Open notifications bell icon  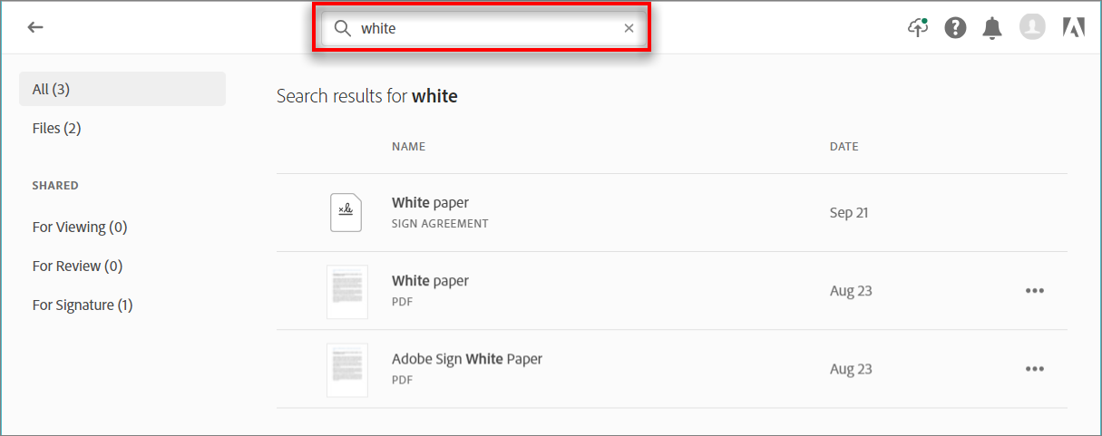pyautogui.click(x=992, y=28)
